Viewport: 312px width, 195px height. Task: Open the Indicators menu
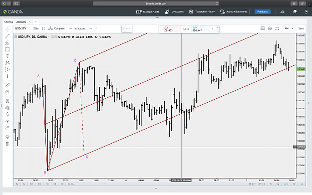pyautogui.click(x=77, y=28)
